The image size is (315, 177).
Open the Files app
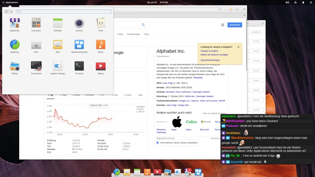(x=36, y=46)
